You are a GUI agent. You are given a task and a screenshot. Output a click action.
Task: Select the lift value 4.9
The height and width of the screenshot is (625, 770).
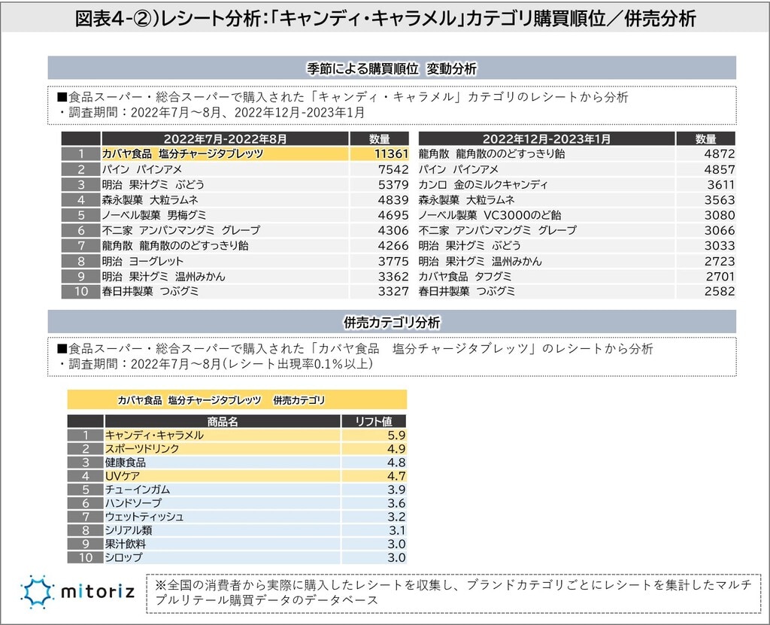coord(396,449)
